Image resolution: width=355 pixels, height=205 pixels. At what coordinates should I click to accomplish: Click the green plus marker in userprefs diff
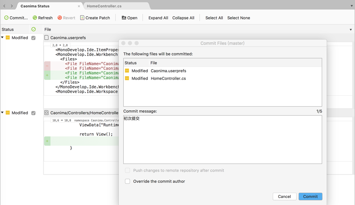(47, 75)
